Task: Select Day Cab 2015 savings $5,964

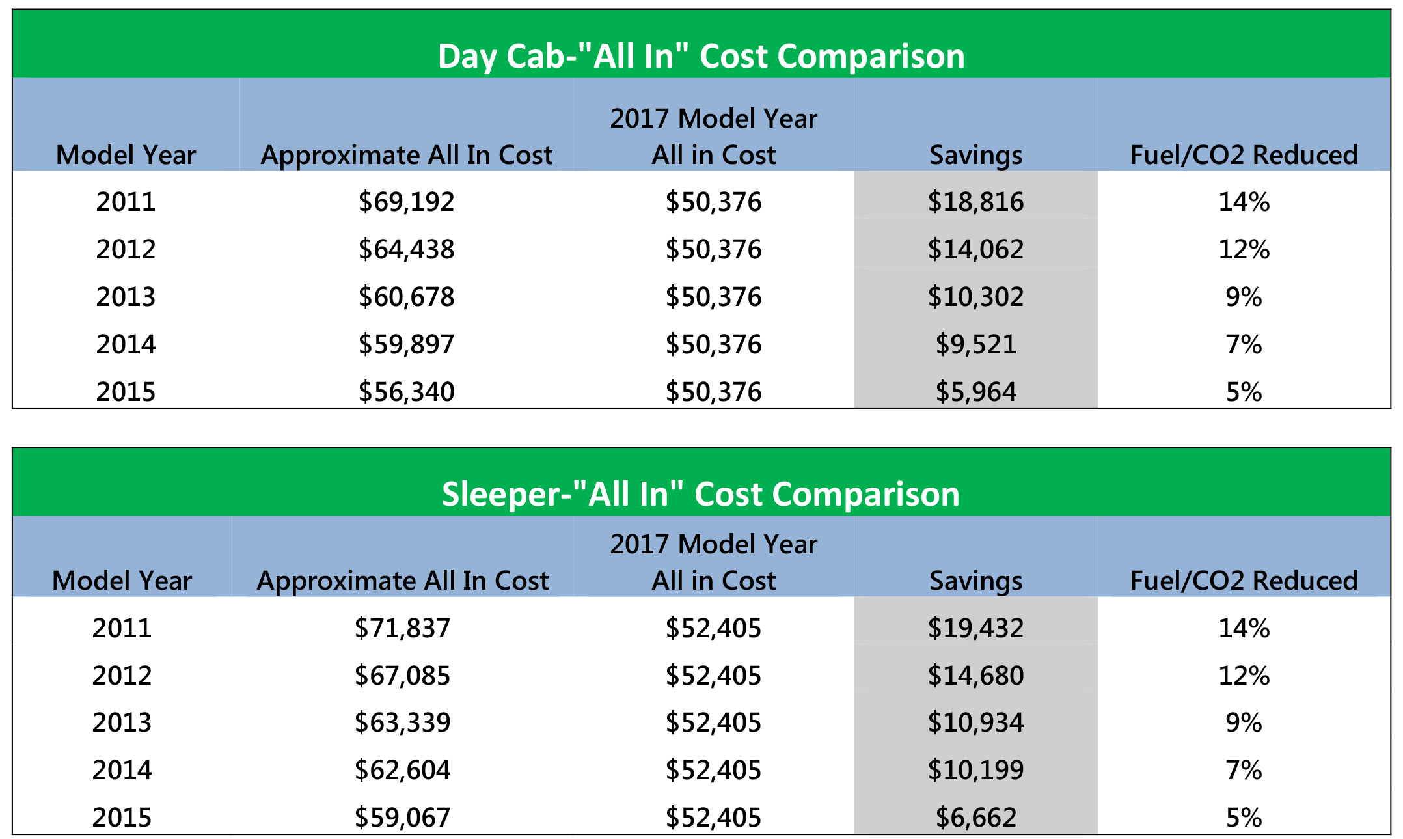Action: tap(975, 392)
